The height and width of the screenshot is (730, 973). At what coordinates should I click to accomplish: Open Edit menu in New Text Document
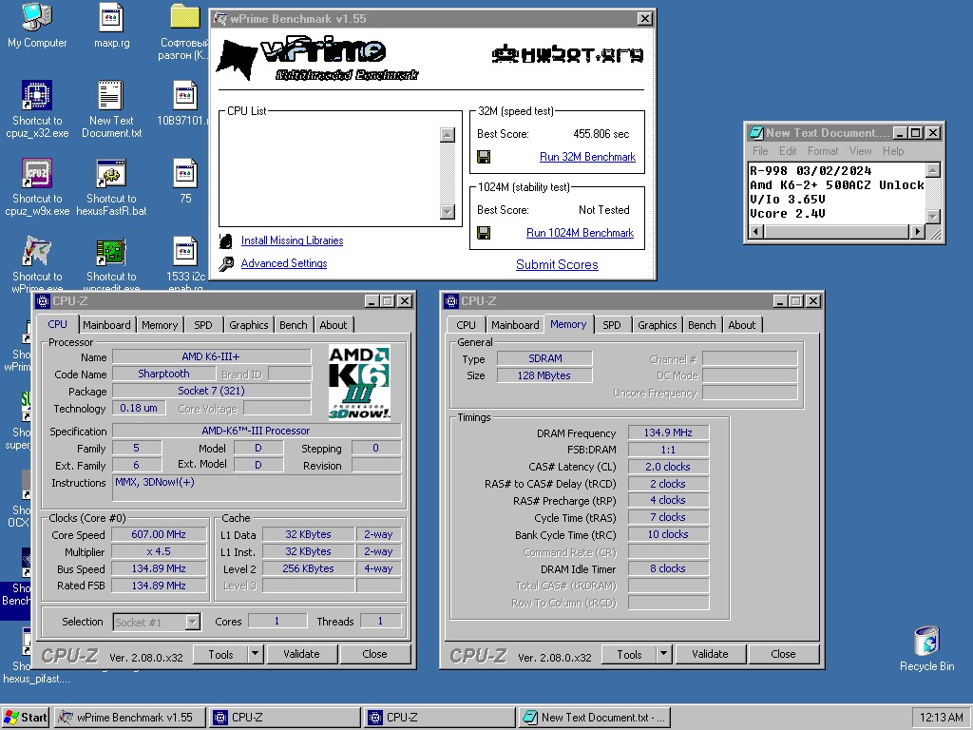(788, 151)
